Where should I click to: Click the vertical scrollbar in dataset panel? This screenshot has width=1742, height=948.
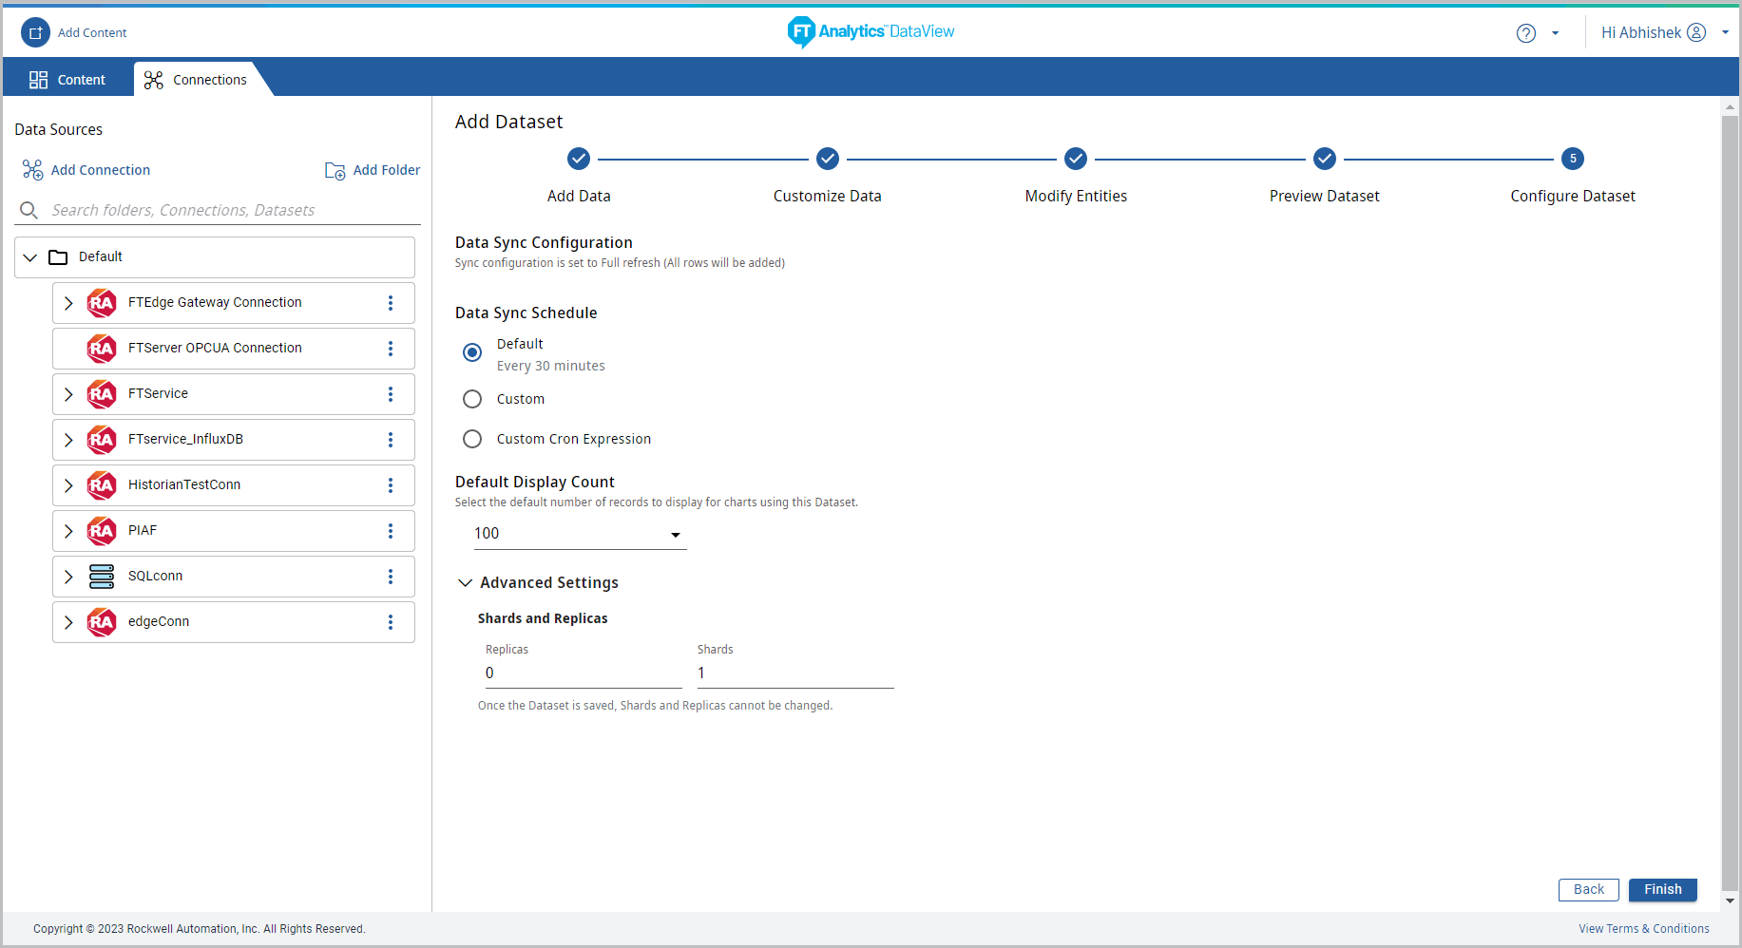coord(1730,475)
